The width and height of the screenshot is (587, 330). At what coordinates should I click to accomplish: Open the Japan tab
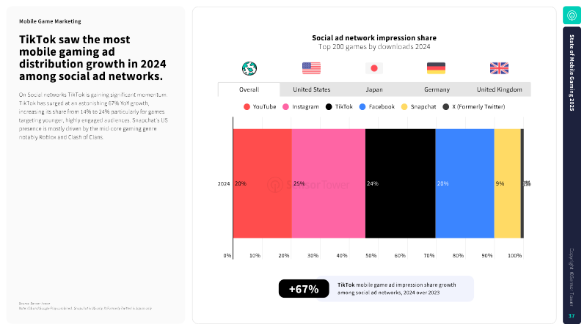tap(374, 89)
